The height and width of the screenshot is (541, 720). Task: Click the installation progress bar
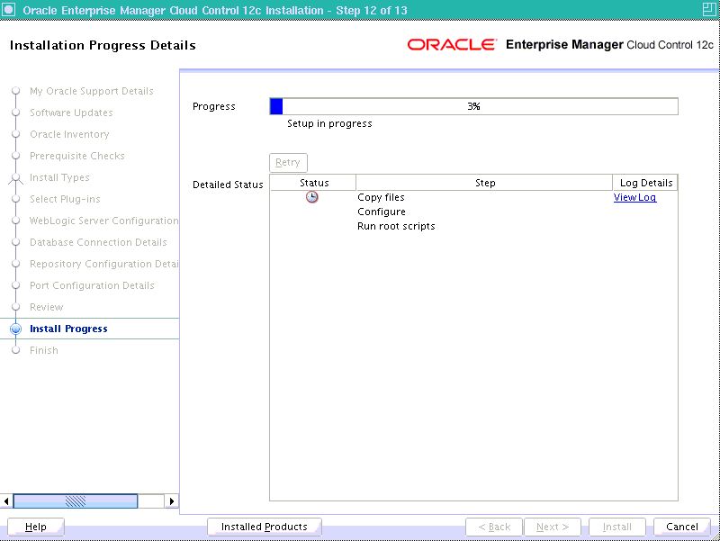click(473, 106)
